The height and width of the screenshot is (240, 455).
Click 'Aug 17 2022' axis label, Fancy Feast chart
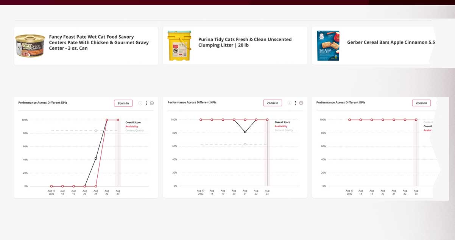point(51,192)
